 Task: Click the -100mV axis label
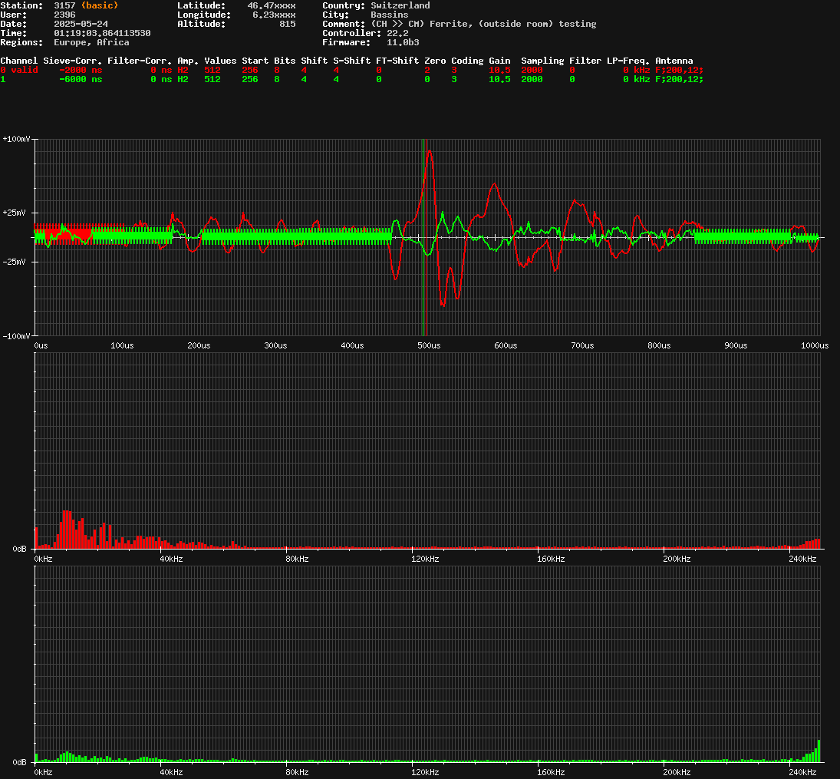[17, 336]
